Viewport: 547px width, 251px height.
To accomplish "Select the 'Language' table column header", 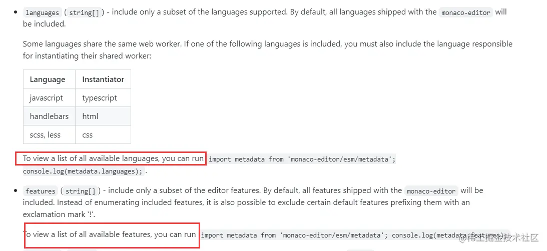I will point(48,79).
